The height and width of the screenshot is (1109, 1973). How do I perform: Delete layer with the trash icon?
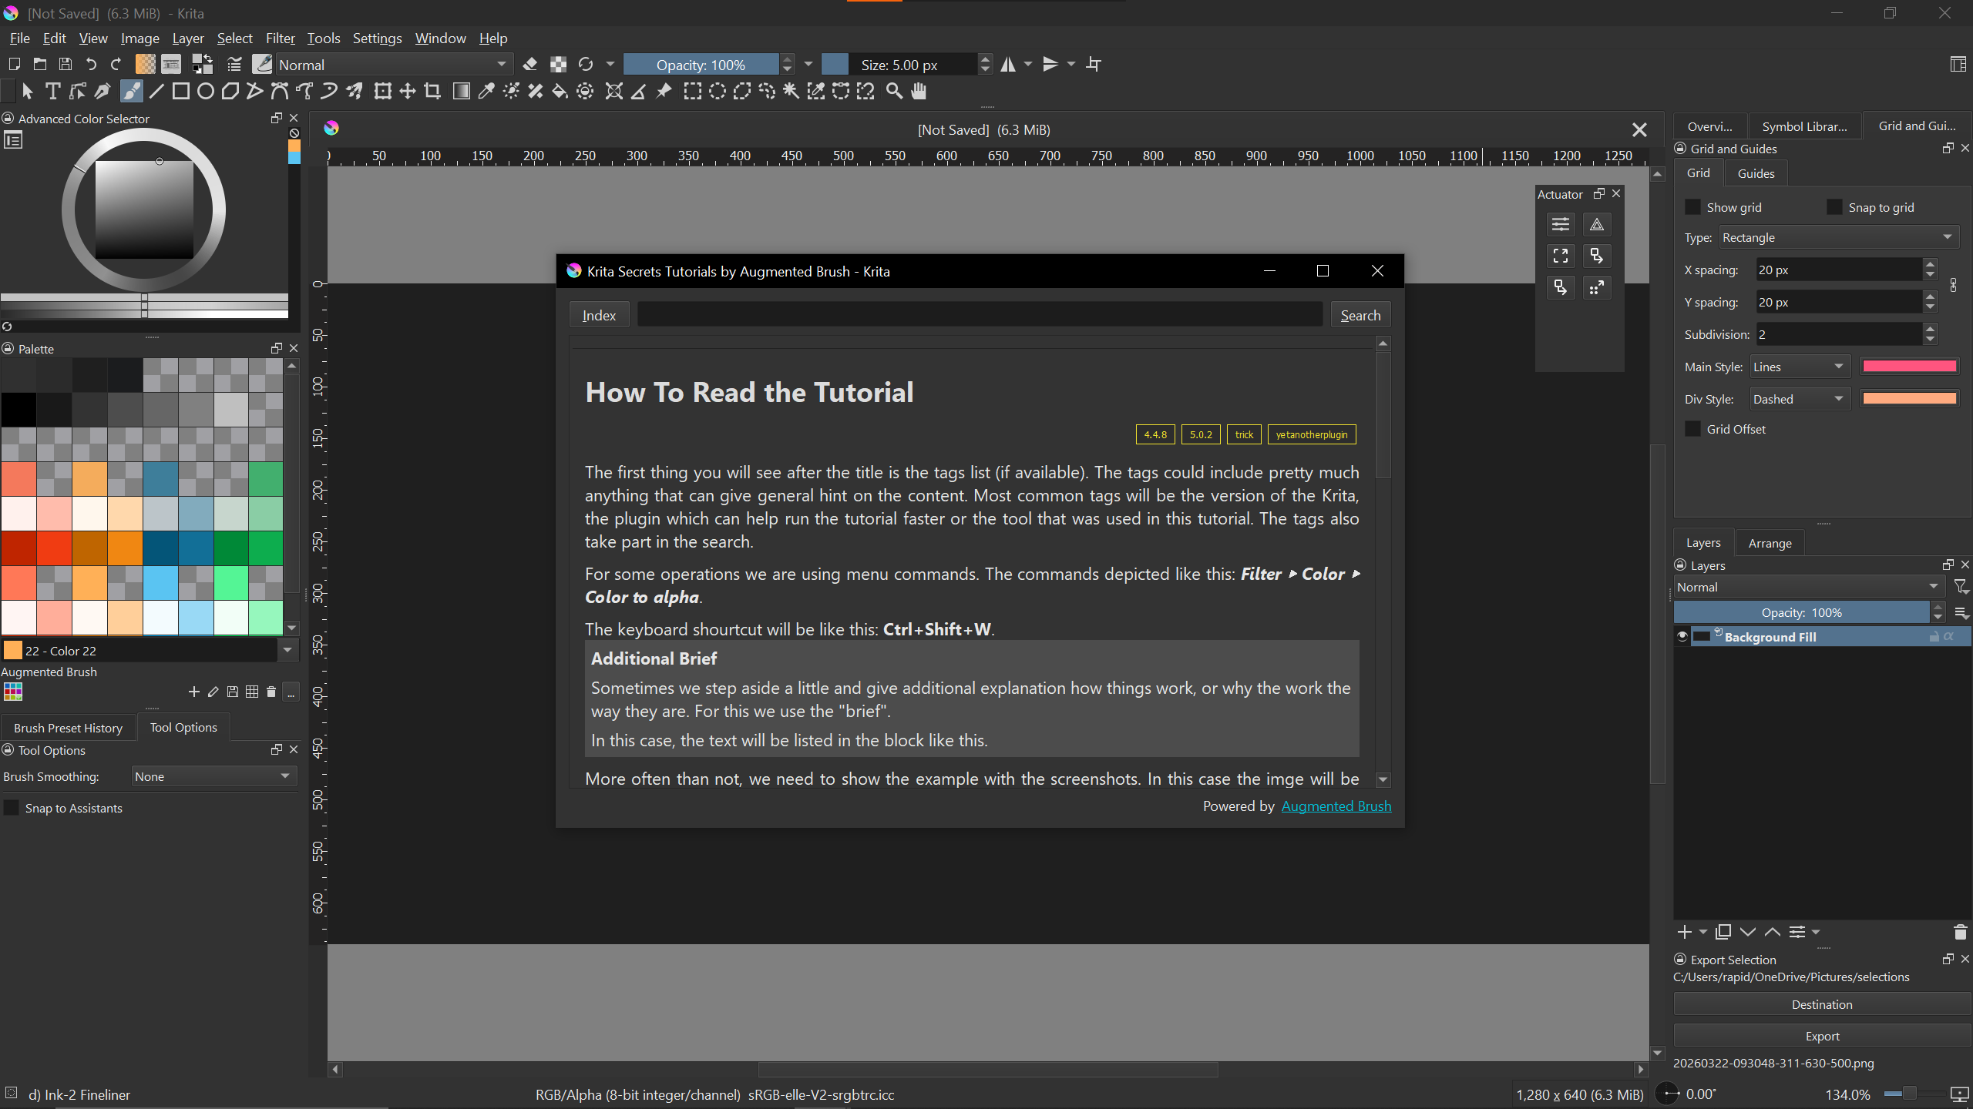pyautogui.click(x=1960, y=932)
